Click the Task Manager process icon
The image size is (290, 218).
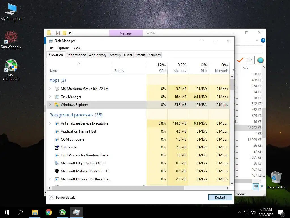click(57, 97)
